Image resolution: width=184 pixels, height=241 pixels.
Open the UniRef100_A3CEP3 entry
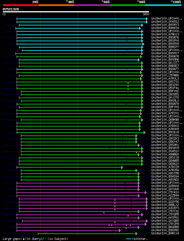(165, 208)
